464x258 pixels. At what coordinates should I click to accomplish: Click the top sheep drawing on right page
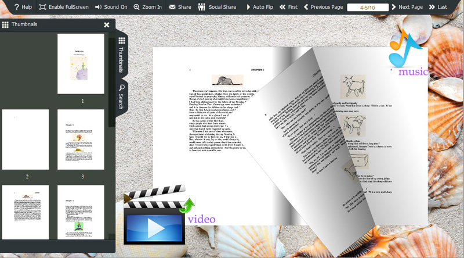pos(353,87)
